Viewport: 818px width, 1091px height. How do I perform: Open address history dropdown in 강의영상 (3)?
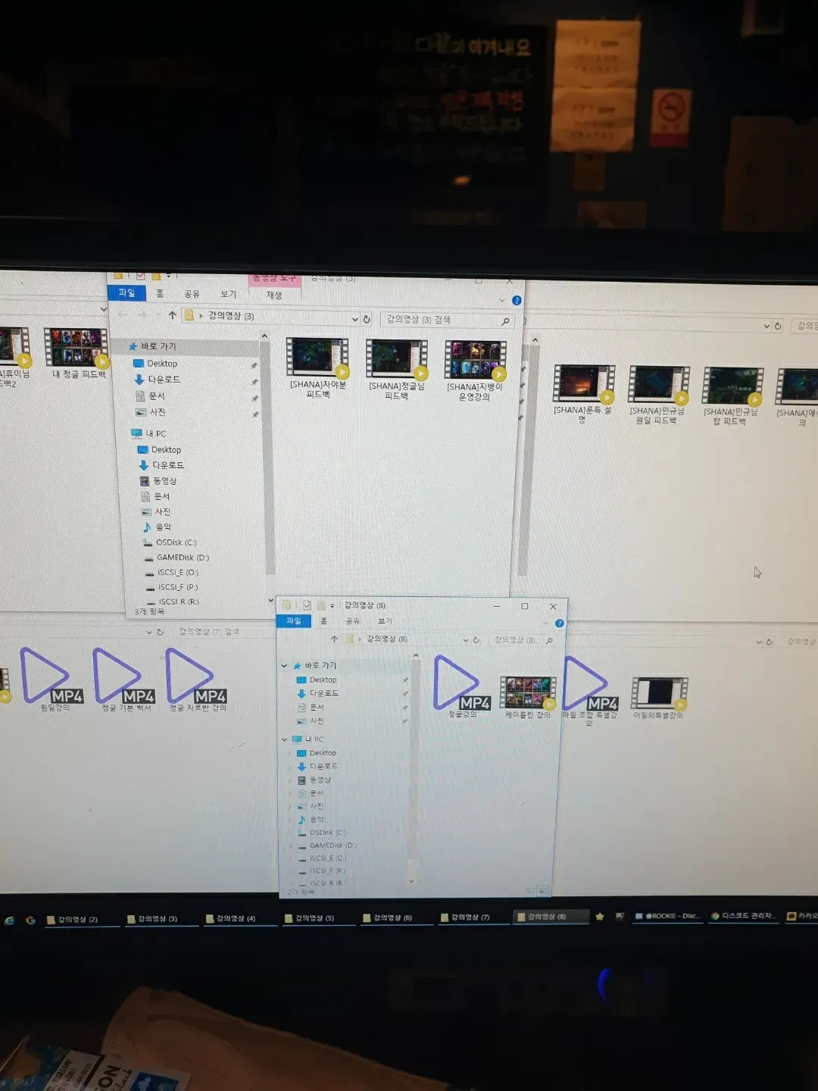pos(354,319)
